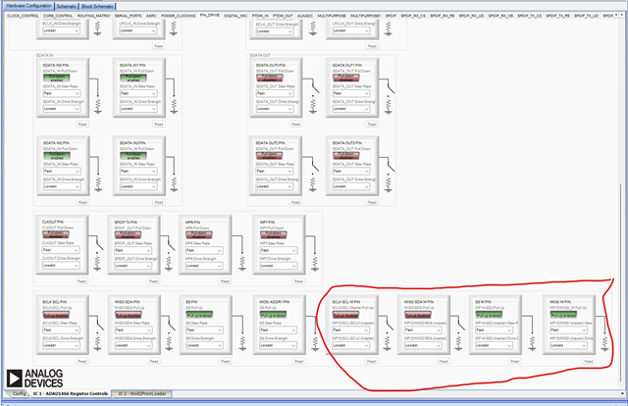Open FTDM_OUT register tab

coord(283,16)
